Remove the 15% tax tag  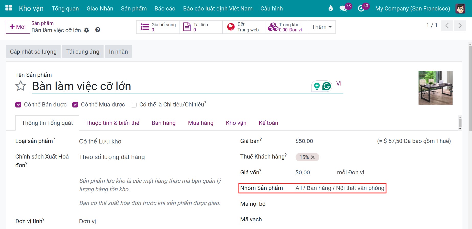point(313,157)
